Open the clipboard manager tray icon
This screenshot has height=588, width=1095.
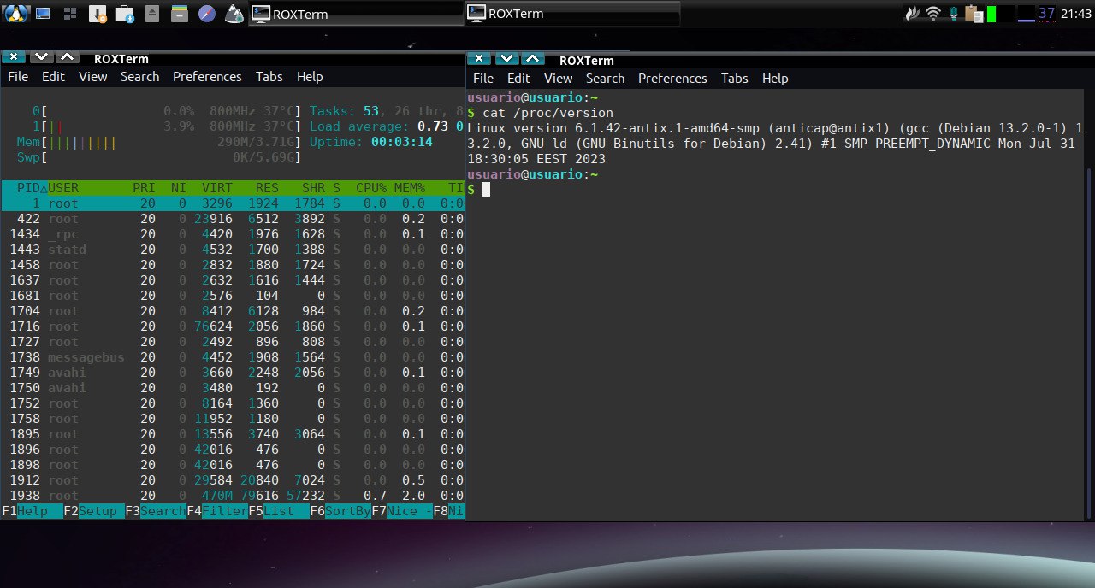pyautogui.click(x=973, y=13)
